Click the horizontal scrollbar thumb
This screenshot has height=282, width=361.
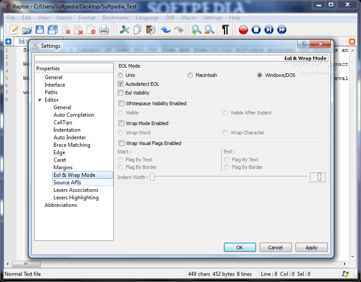pyautogui.click(x=26, y=264)
